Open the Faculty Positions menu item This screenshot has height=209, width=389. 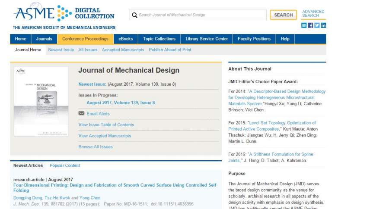coord(254,39)
